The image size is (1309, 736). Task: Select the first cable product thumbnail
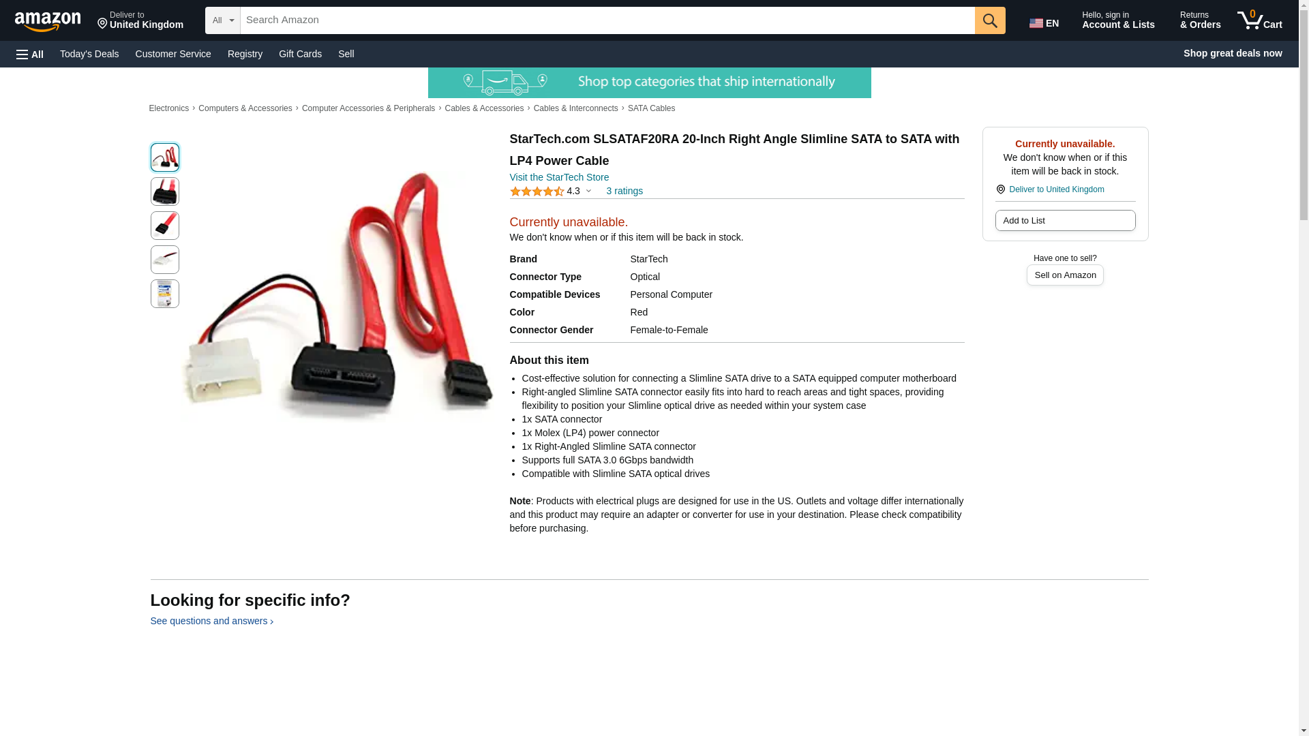165,157
